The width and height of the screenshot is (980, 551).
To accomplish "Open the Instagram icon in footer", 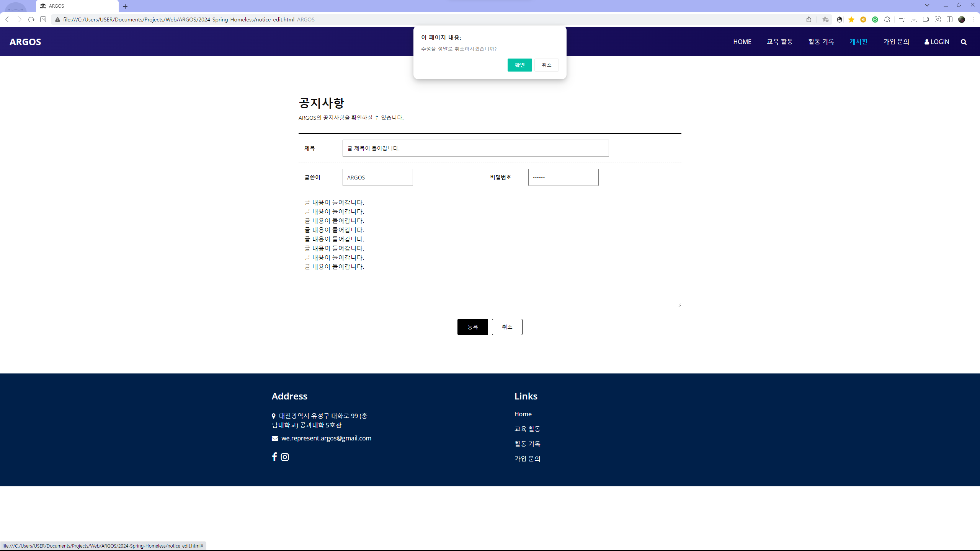I will pyautogui.click(x=285, y=457).
